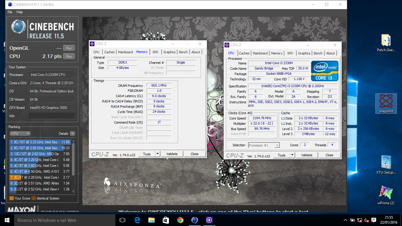Viewport: 402px width, 226px height.
Task: Click Validate in the processor window
Action: pos(307,155)
